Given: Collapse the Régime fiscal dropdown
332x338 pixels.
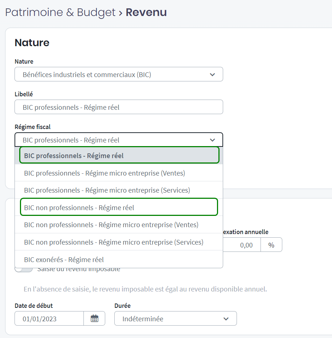Looking at the screenshot, I should (212, 140).
